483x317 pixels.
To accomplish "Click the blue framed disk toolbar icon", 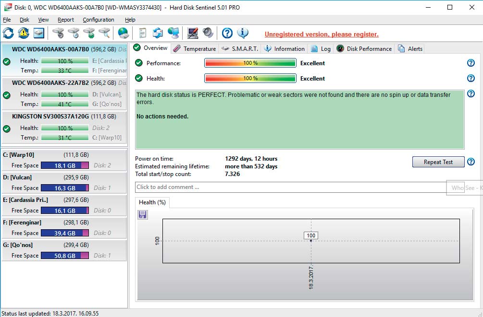I will pyautogui.click(x=39, y=33).
